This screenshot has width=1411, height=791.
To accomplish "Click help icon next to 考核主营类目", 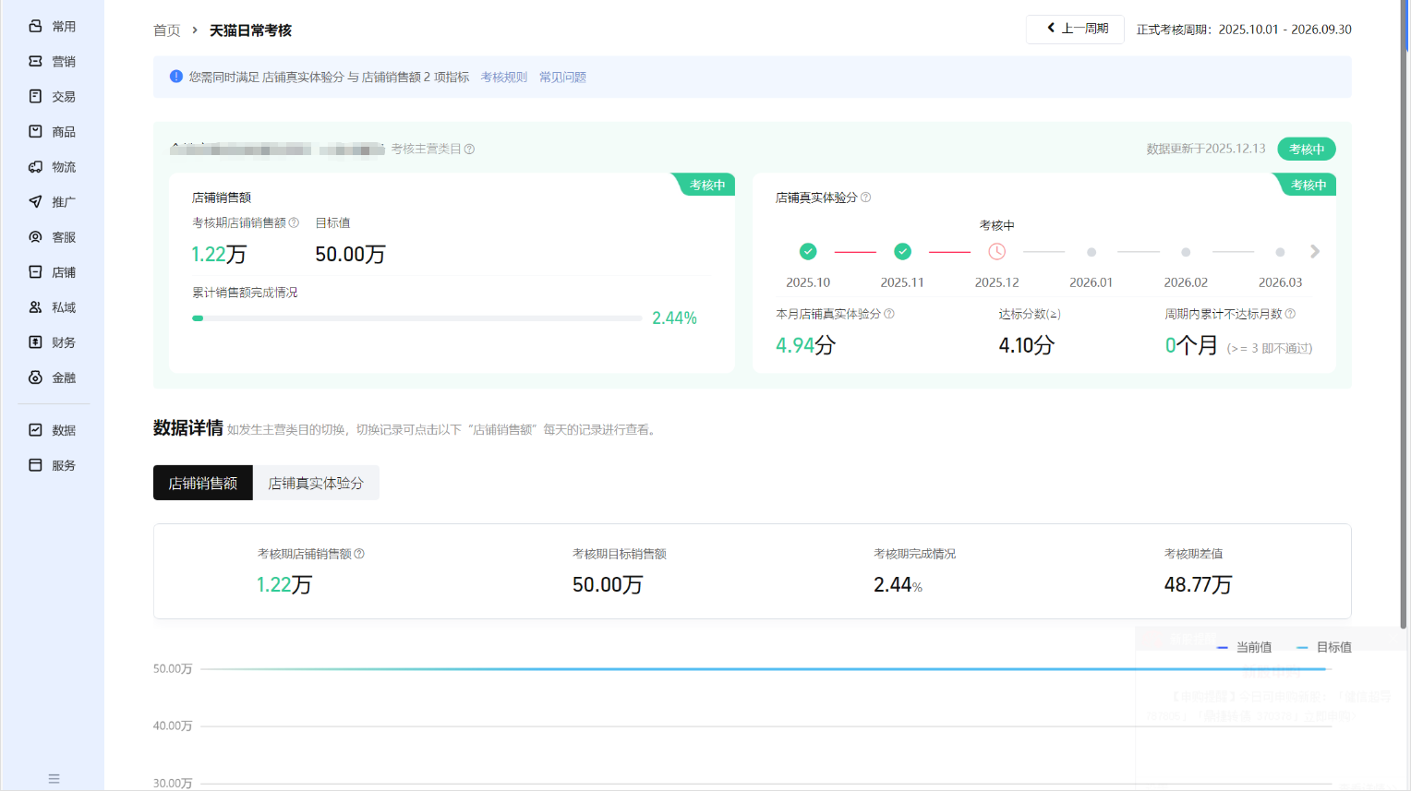I will pos(469,149).
